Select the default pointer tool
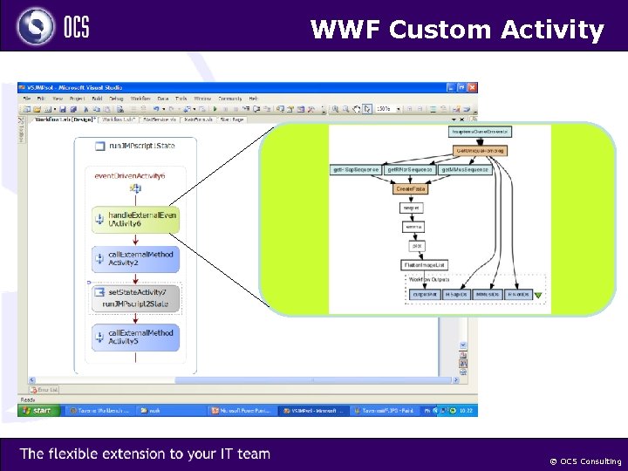This screenshot has height=471, width=628. pos(367,109)
